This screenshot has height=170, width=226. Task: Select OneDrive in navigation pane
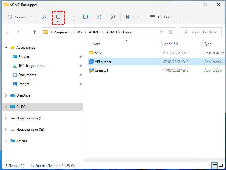[x=23, y=95]
